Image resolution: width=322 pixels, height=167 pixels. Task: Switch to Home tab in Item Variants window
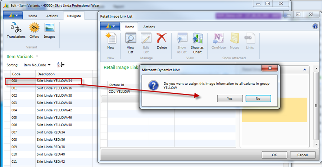(x=32, y=16)
